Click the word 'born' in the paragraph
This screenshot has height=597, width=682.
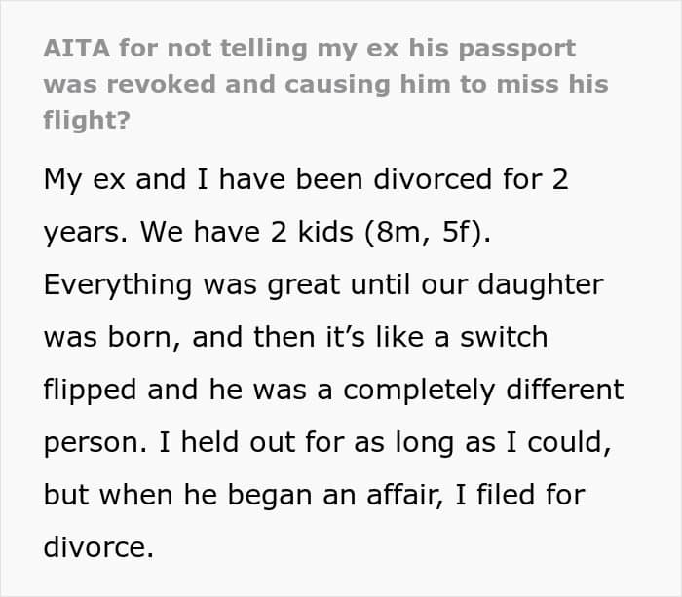tap(143, 337)
